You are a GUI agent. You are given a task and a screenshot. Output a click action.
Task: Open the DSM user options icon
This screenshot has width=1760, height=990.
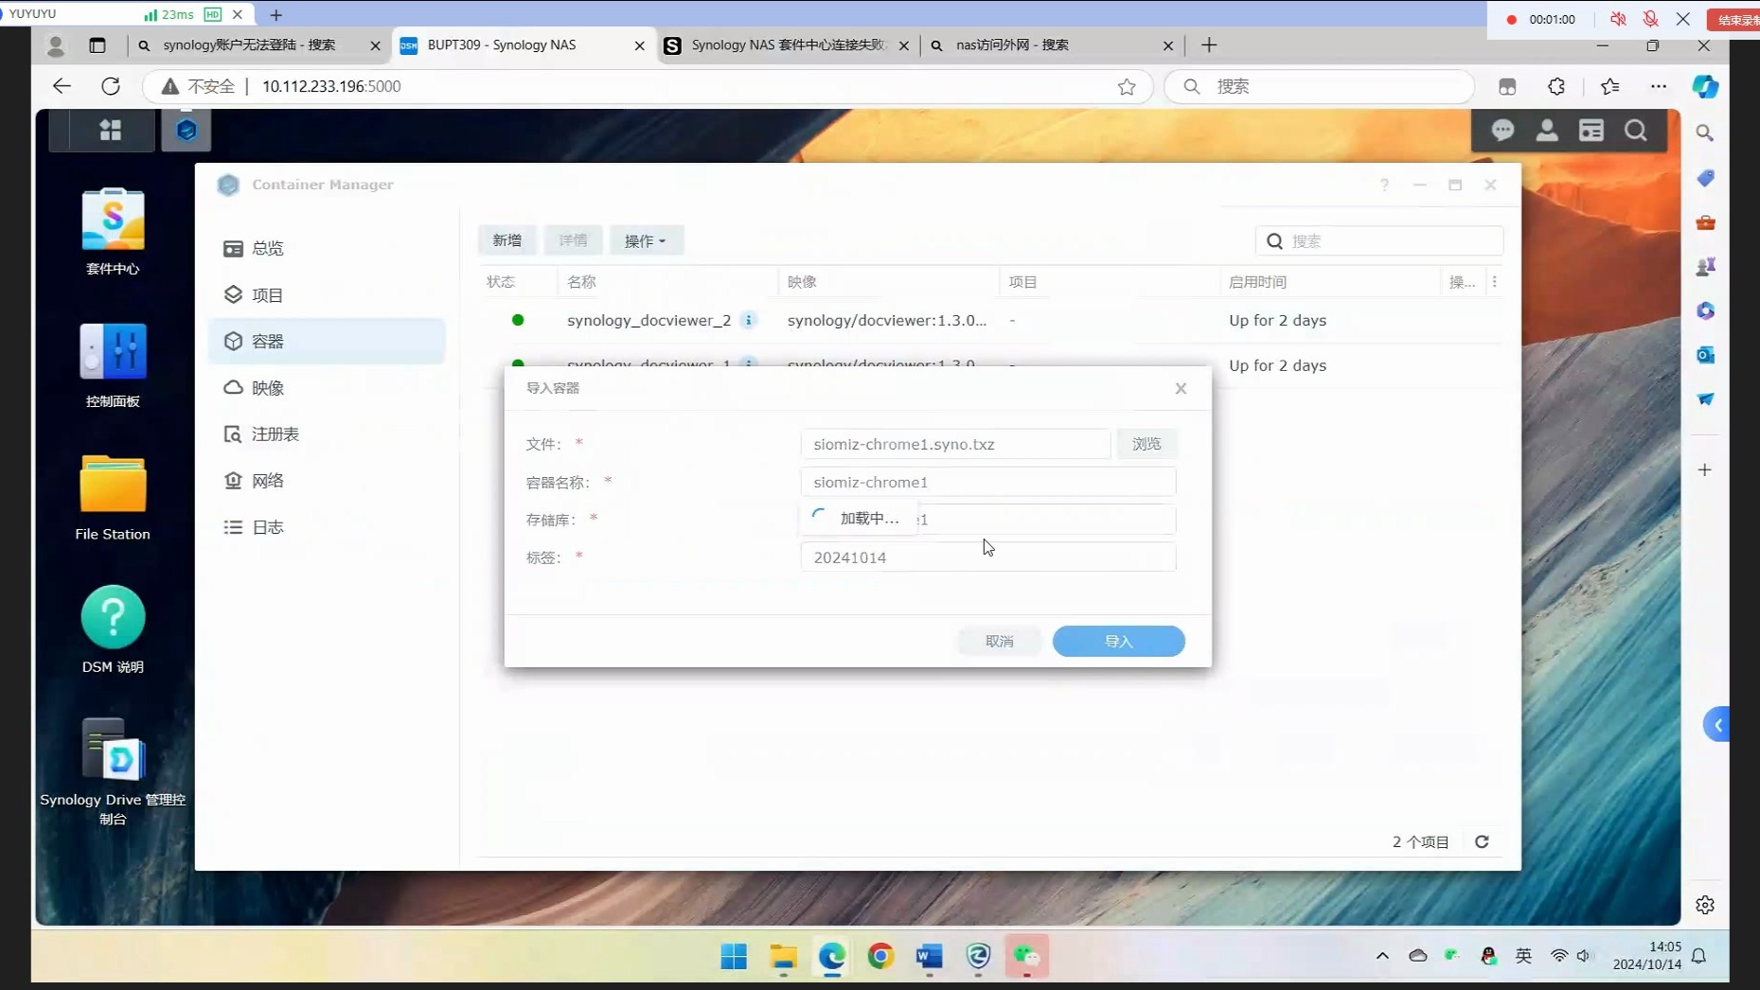point(1547,131)
